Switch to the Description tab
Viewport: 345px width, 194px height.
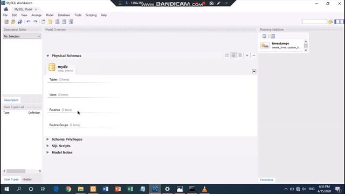[x=11, y=100]
